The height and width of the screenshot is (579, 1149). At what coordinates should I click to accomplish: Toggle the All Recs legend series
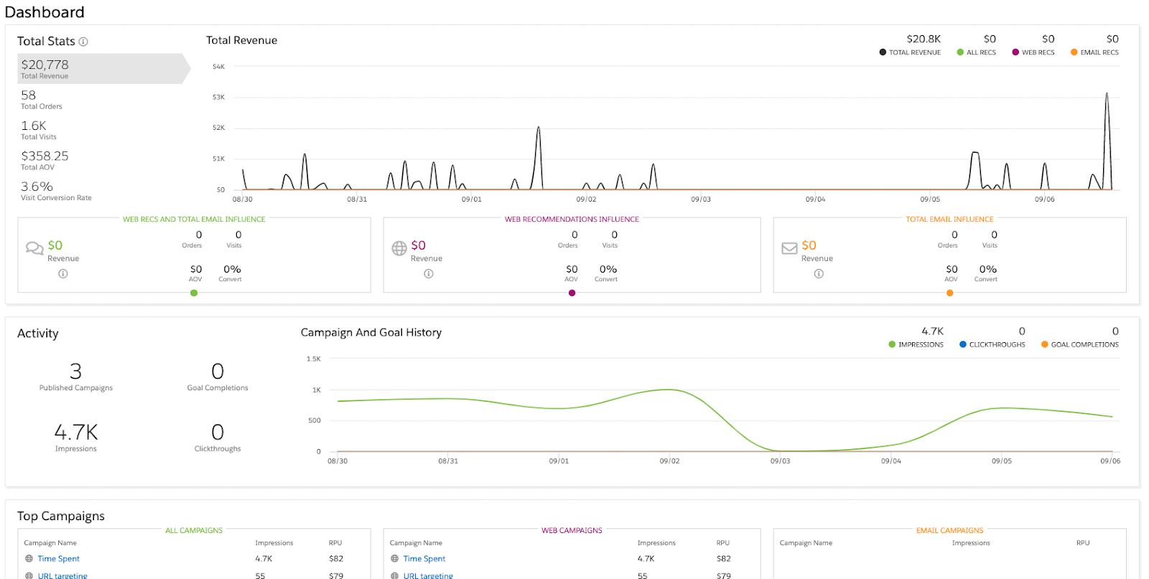[977, 52]
